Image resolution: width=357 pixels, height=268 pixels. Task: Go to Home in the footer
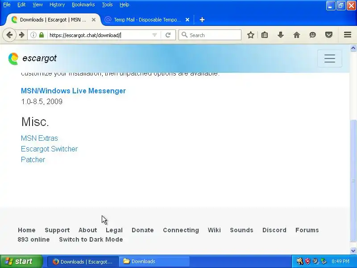tap(27, 230)
